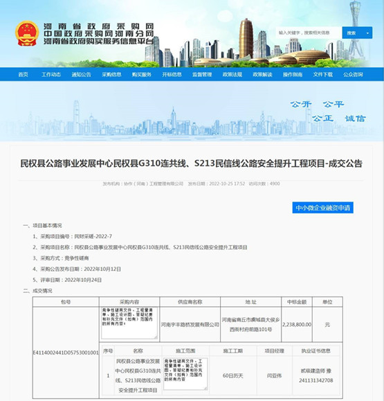This screenshot has width=384, height=401.
Task: Open the search type dropdown arrow
Action: [367, 33]
